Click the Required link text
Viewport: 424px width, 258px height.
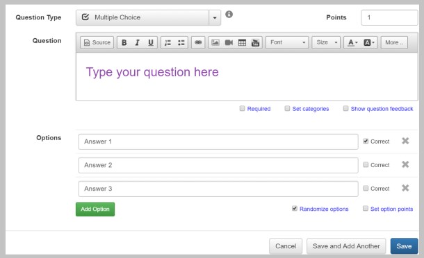259,109
